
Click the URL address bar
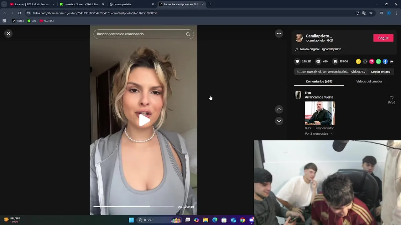(x=188, y=13)
